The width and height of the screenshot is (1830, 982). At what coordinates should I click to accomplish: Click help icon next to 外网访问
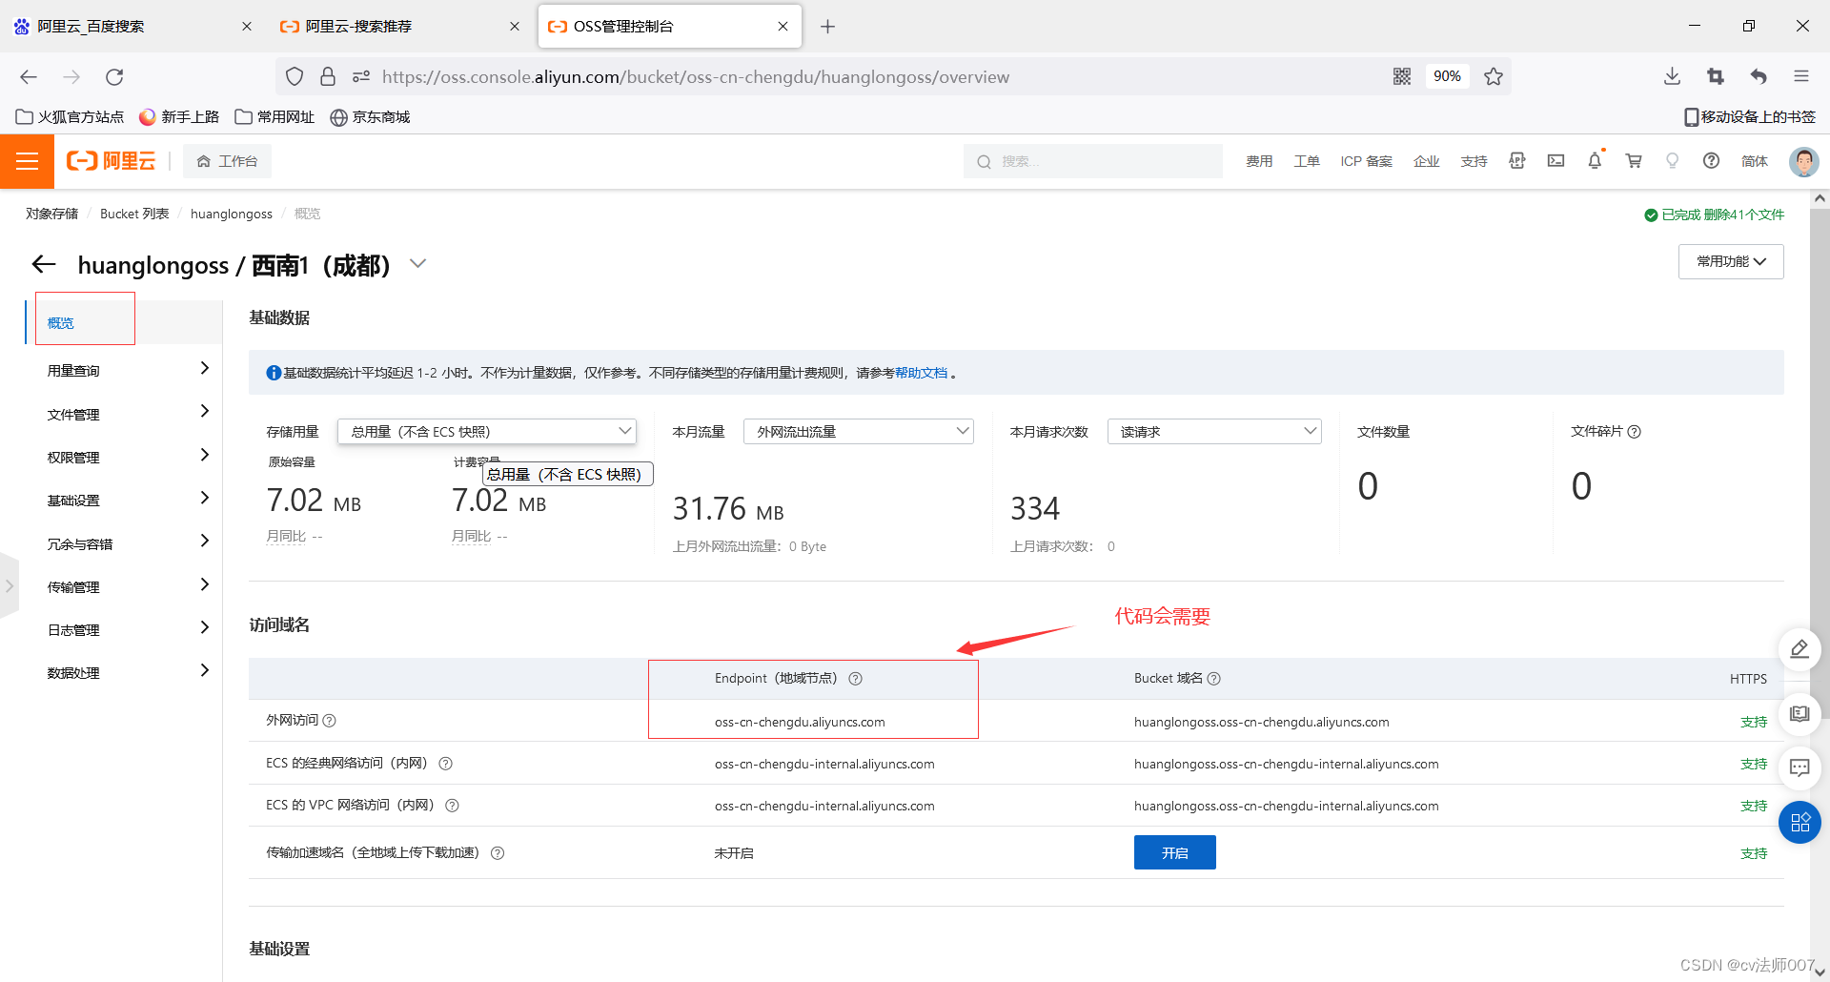click(x=330, y=721)
